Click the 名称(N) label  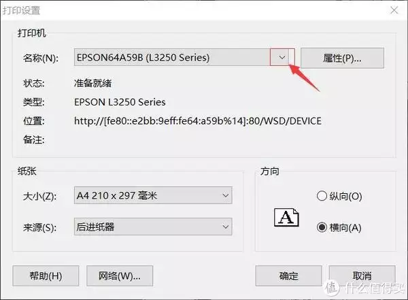coord(41,58)
